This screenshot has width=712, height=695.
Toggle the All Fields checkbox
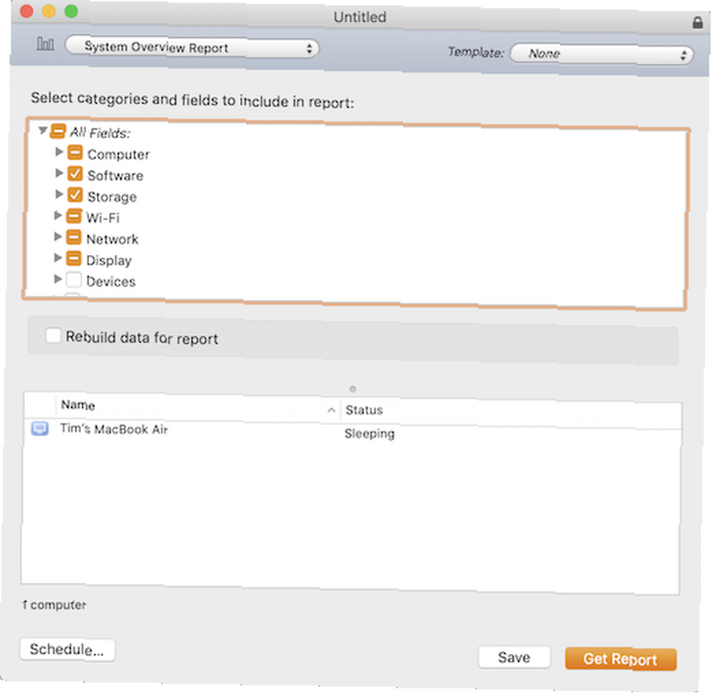[x=58, y=131]
